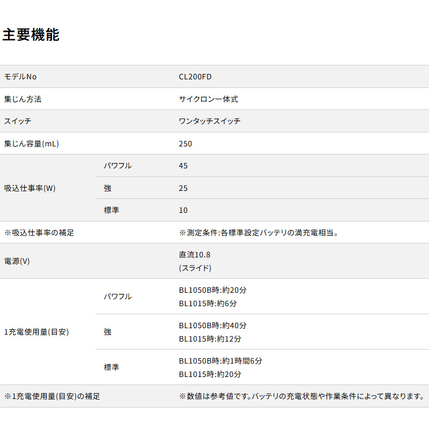The image size is (429, 429).
Task: Select the powerful mode suction value 45
Action: point(183,166)
